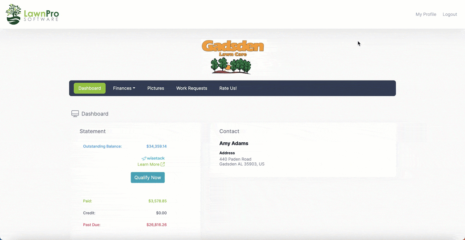Click the Logout link
This screenshot has width=465, height=240.
tap(450, 14)
